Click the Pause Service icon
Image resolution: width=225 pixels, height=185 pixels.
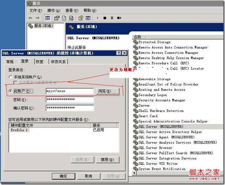pos(112,18)
